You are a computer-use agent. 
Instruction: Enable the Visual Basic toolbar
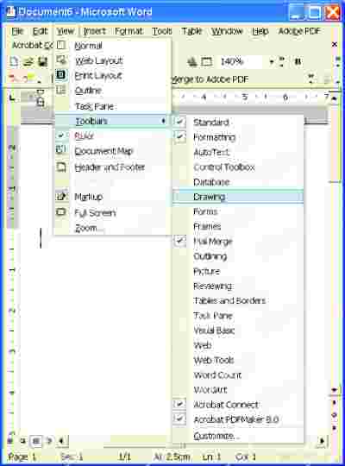coord(238,331)
